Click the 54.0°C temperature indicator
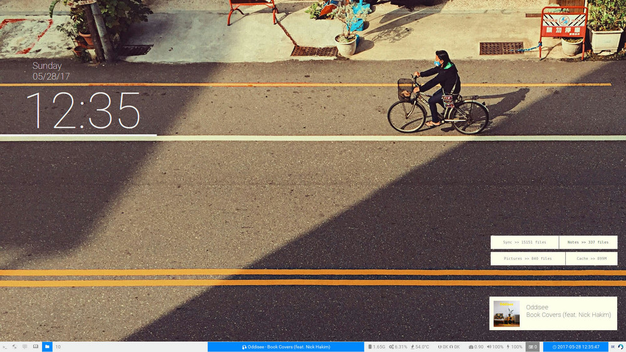This screenshot has height=352, width=626. click(x=420, y=346)
